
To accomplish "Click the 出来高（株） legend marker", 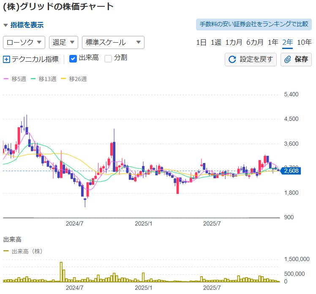I will [6, 251].
